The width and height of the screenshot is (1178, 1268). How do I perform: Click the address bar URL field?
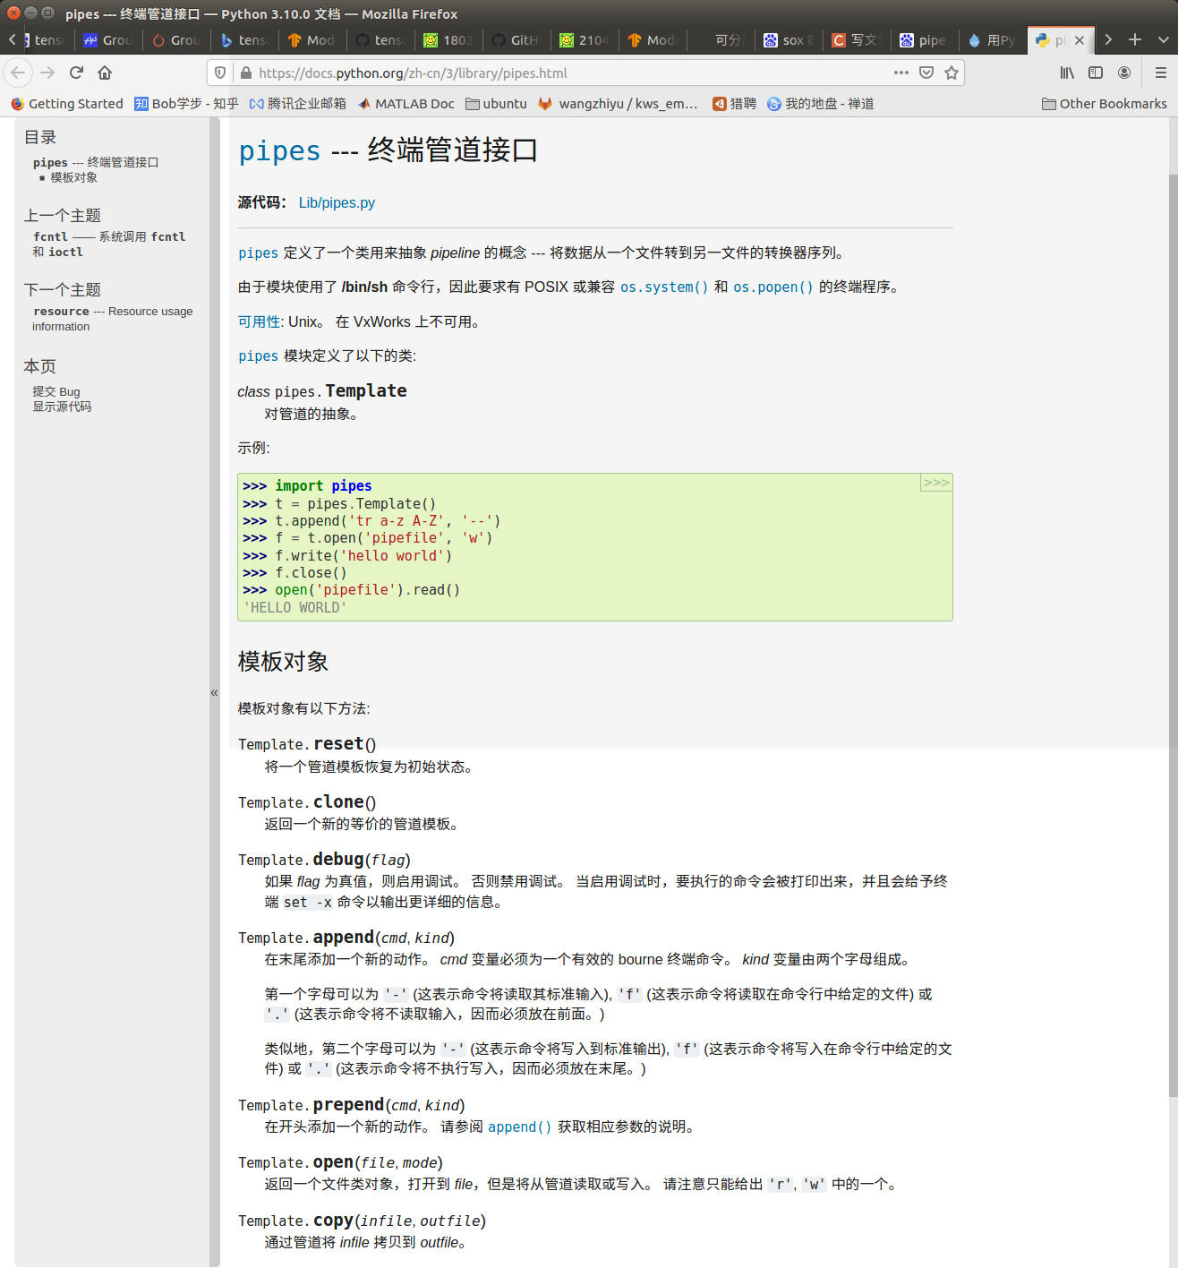[537, 73]
